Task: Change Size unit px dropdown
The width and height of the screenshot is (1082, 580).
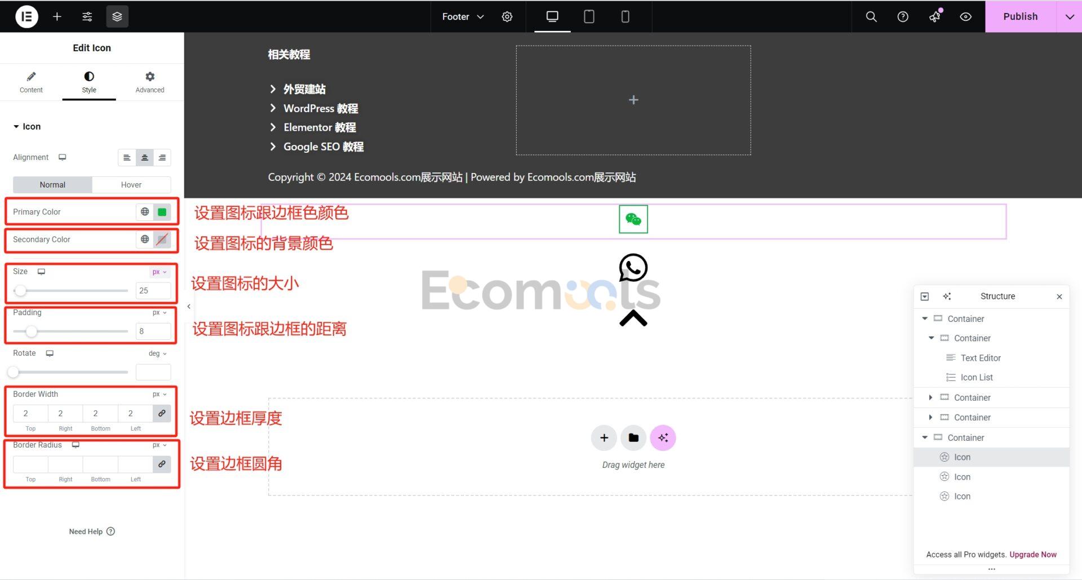Action: tap(159, 272)
